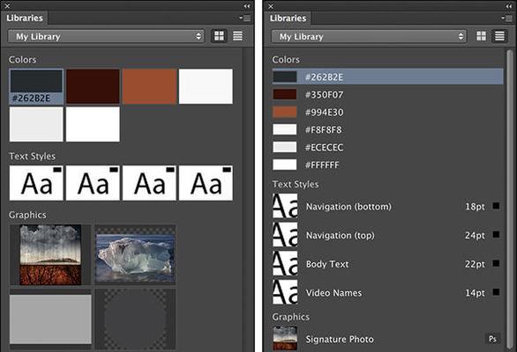Collapse left panel with double-arrow icon

pos(247,6)
